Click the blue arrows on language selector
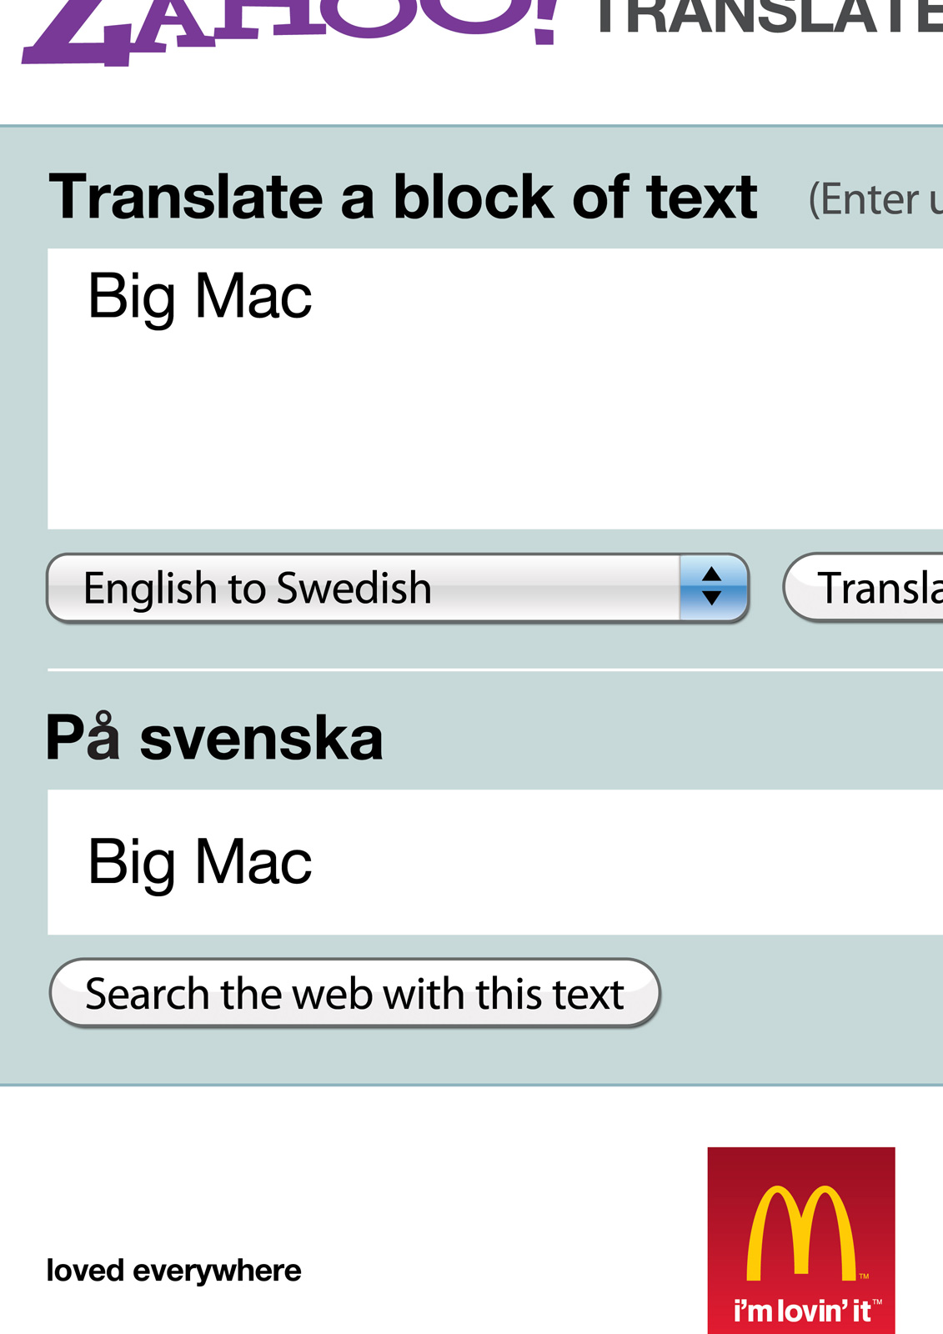 click(x=712, y=587)
